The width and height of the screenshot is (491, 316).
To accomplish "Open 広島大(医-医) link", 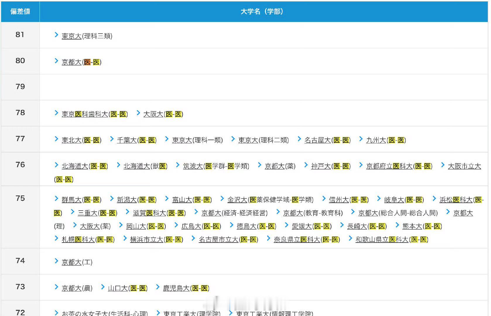I will [x=201, y=226].
